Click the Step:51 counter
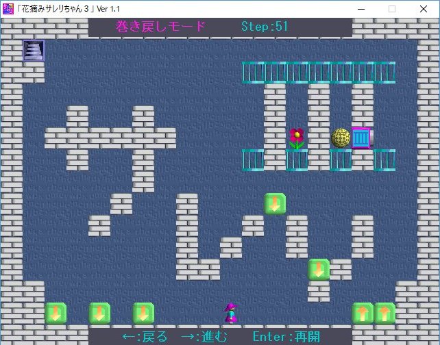This screenshot has width=440, height=345. tap(265, 27)
